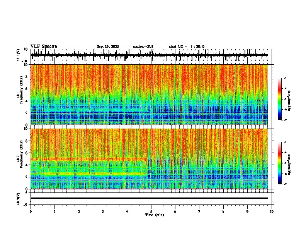Click time axis tick label "4"
Viewport: 306px width, 237px height.
pos(127,211)
